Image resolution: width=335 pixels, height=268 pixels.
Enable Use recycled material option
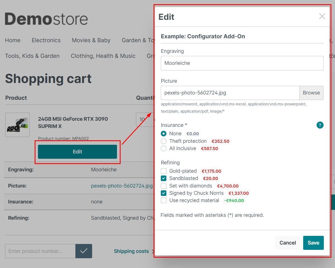pyautogui.click(x=164, y=200)
